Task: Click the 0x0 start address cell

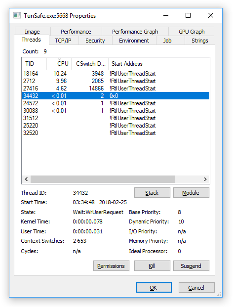Action: 114,96
